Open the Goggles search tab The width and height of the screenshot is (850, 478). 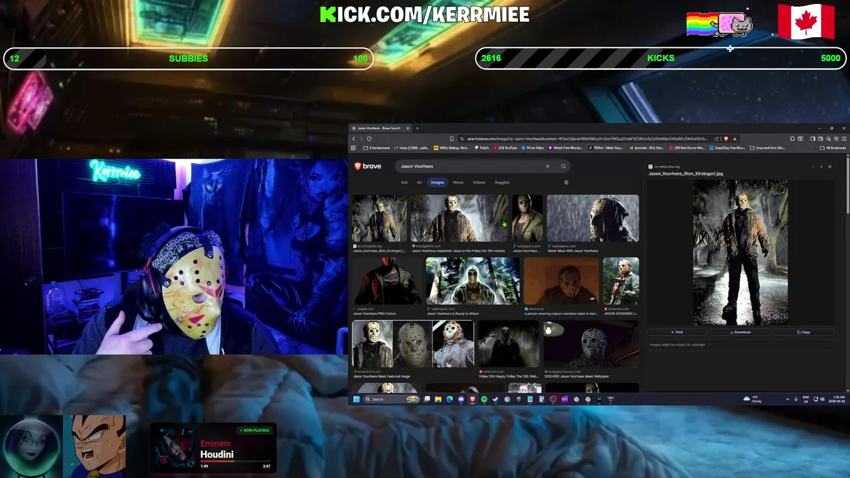click(x=501, y=182)
